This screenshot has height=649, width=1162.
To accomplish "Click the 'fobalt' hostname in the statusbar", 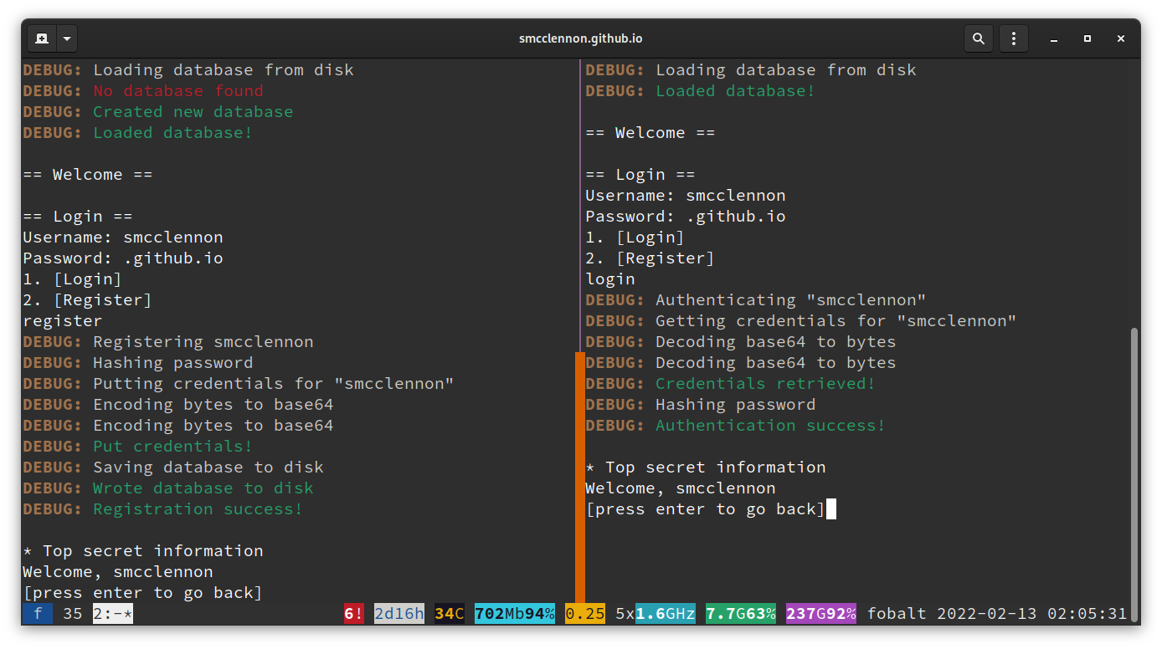I will (897, 613).
